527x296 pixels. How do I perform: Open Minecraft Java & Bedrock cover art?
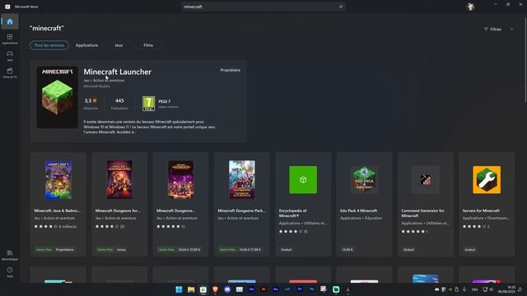[x=58, y=179]
